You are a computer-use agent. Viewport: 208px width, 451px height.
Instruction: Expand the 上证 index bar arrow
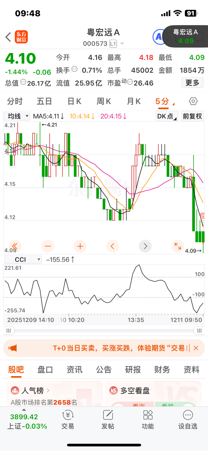[x=24, y=410]
